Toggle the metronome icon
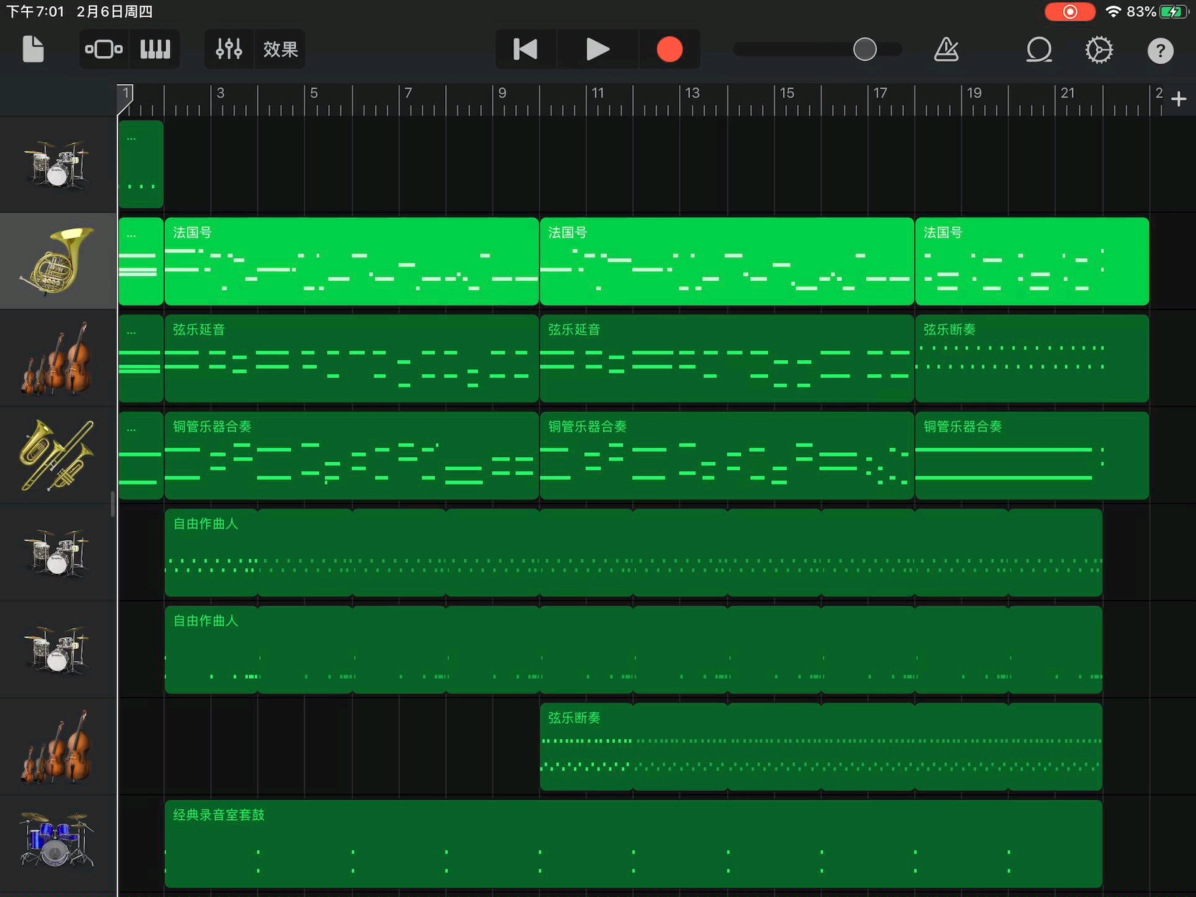The image size is (1196, 897). click(946, 49)
